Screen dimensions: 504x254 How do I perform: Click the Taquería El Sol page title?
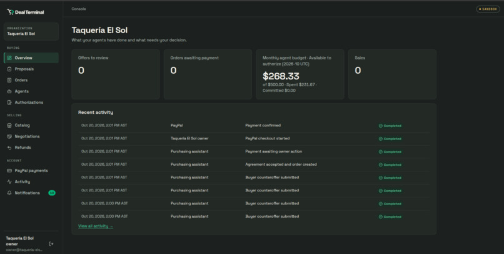[99, 30]
